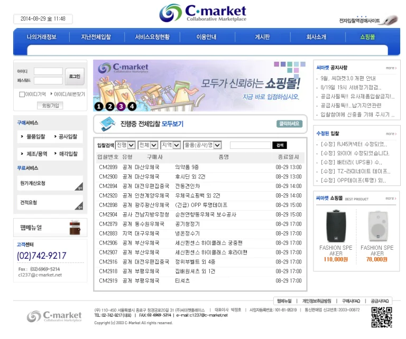The height and width of the screenshot is (339, 406).
Task: Open modified bid 와이어 수정되었습니다
Action: pyautogui.click(x=355, y=153)
